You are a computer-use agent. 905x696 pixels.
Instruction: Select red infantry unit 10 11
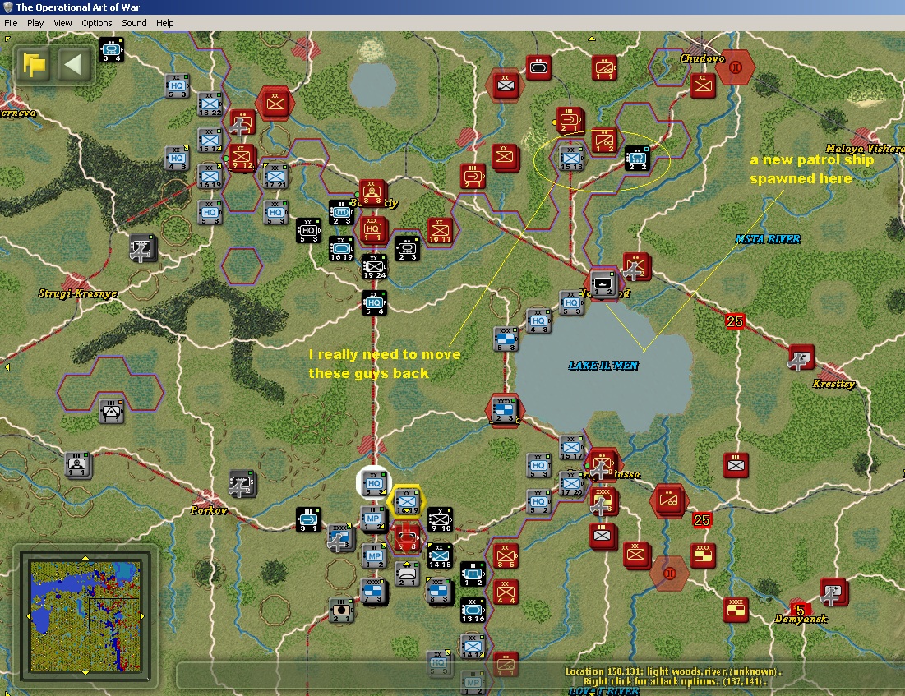click(439, 231)
